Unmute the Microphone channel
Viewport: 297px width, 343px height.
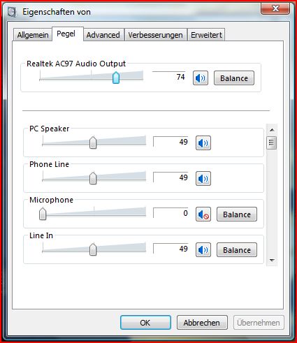tap(203, 214)
